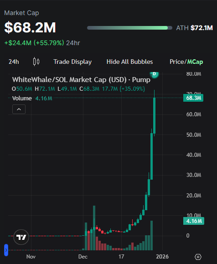Select the ATH $72.1M value
This screenshot has height=264, width=217.
pyautogui.click(x=201, y=28)
